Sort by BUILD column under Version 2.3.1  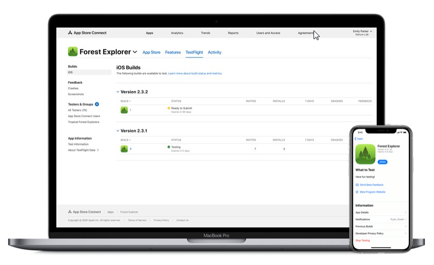pos(126,140)
